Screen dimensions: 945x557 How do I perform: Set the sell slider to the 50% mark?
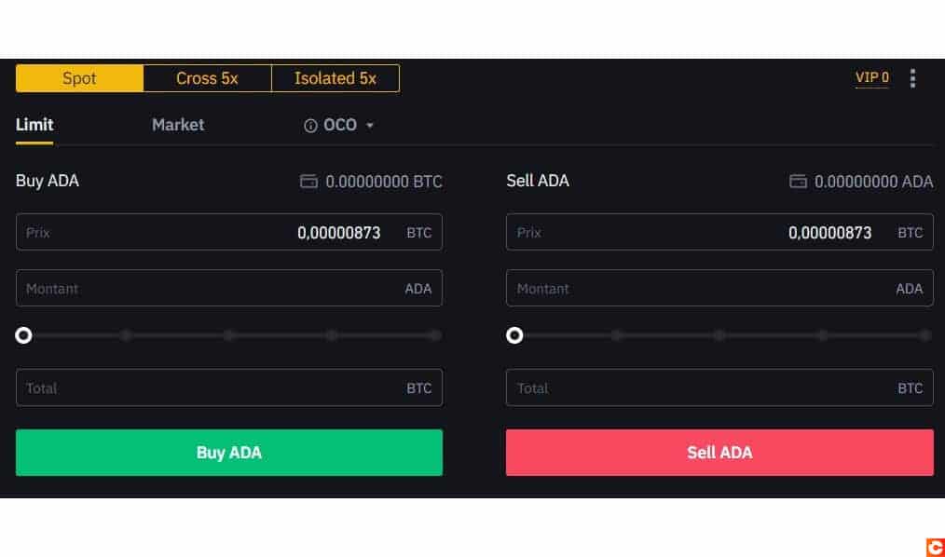[719, 335]
